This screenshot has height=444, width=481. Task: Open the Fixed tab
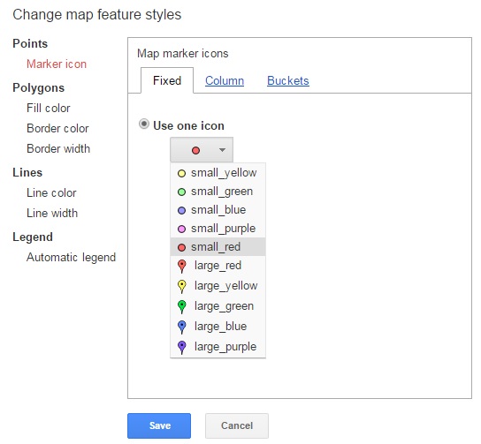coord(167,80)
